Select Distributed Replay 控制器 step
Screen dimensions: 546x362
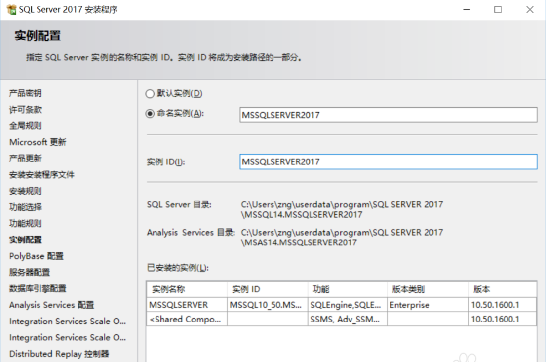(59, 354)
